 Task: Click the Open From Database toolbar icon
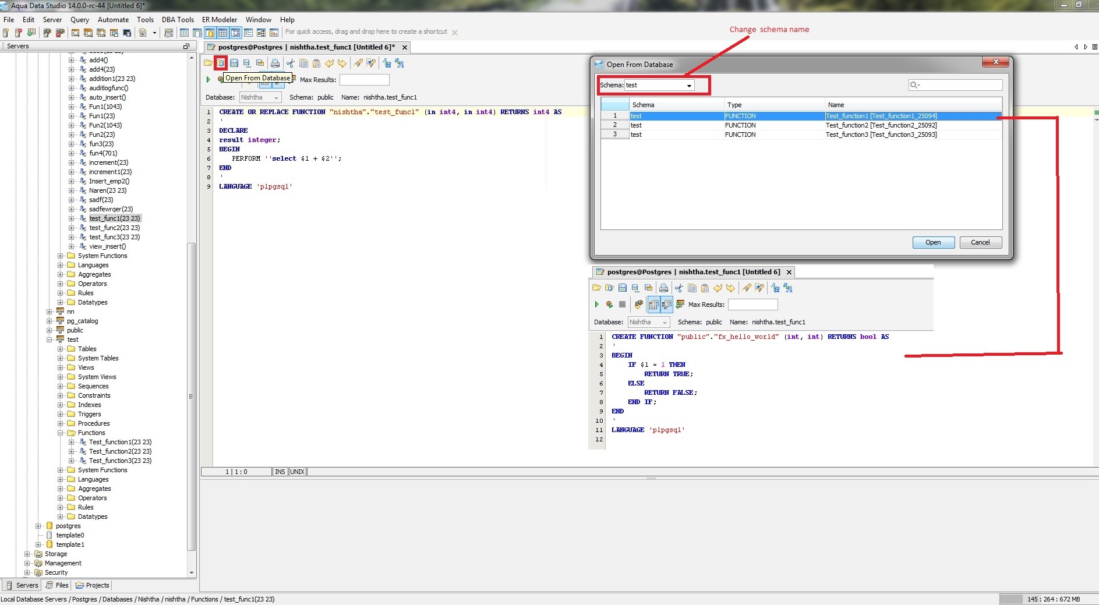(x=221, y=63)
